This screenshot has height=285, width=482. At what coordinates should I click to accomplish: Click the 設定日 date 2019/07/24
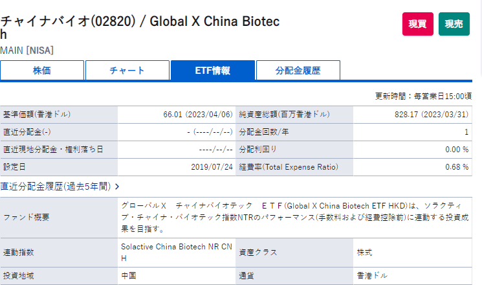point(212,167)
